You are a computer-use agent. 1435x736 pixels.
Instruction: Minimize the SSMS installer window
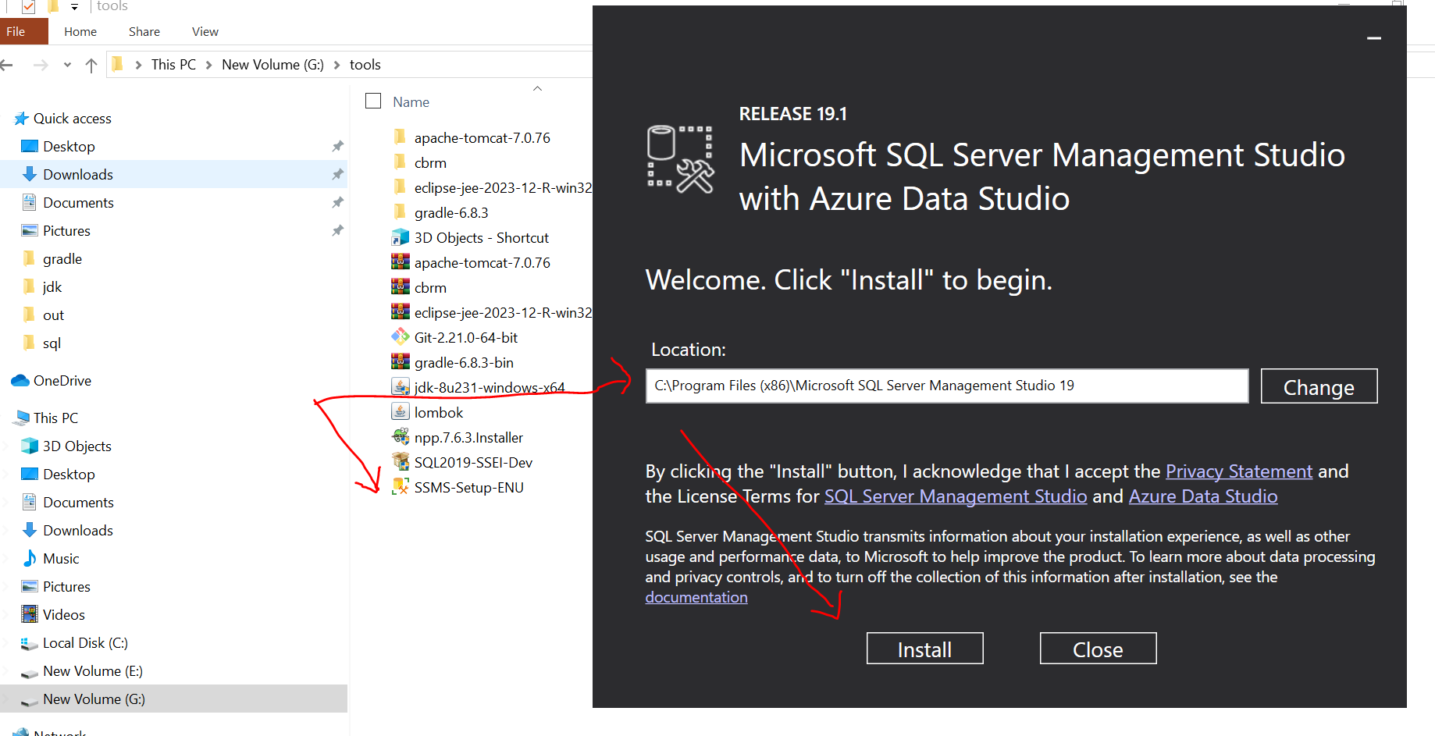click(x=1374, y=38)
